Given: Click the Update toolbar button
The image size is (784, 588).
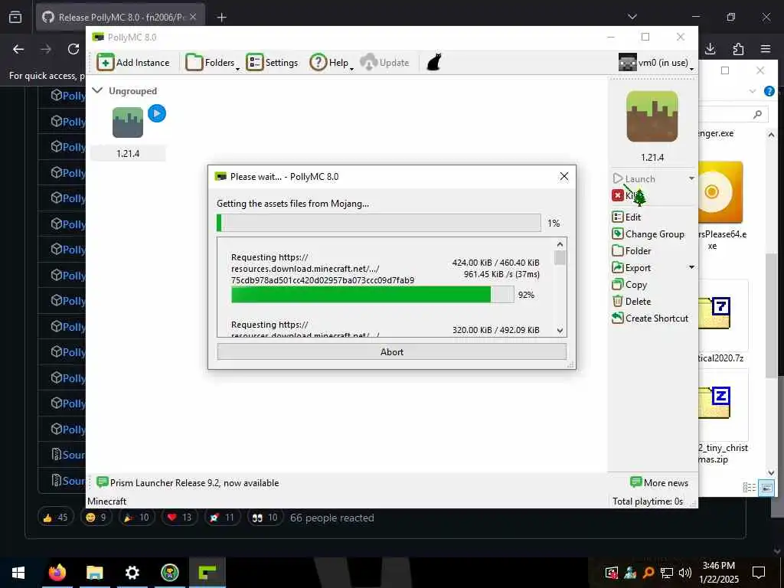Looking at the screenshot, I should 384,63.
